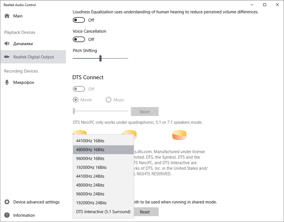Open Device advanced settings gear icon
Viewport: 284px width, 222px height.
(7, 202)
